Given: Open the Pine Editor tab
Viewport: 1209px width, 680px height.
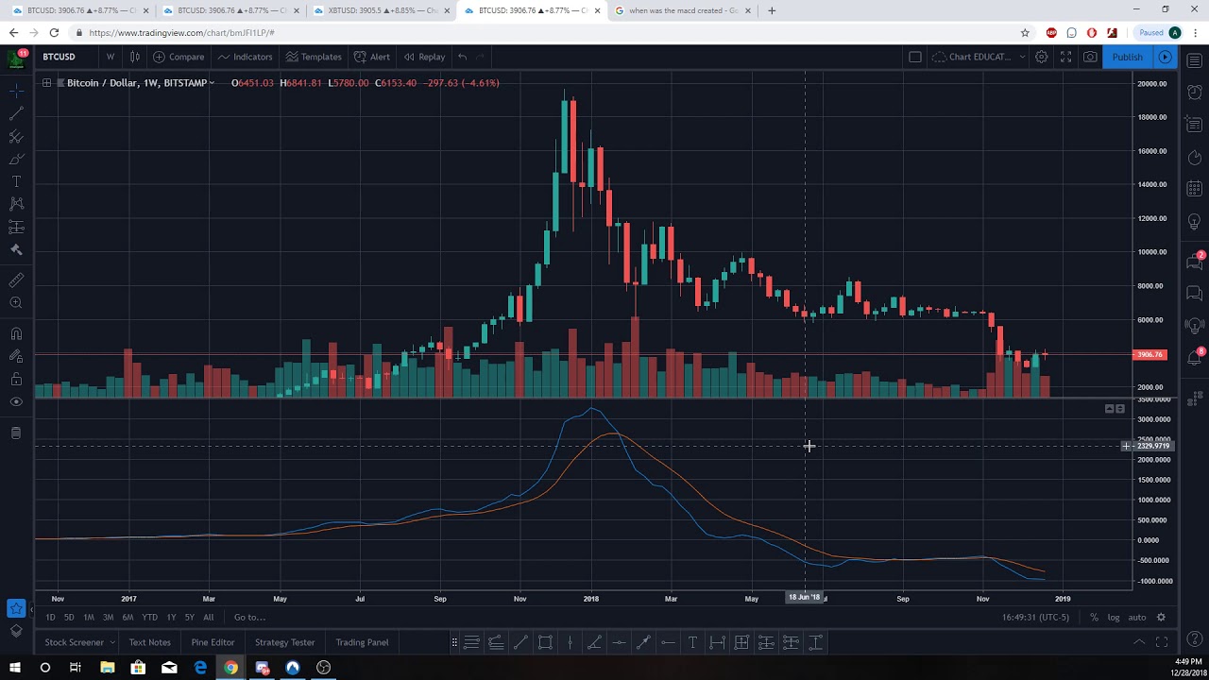Looking at the screenshot, I should click(x=213, y=642).
